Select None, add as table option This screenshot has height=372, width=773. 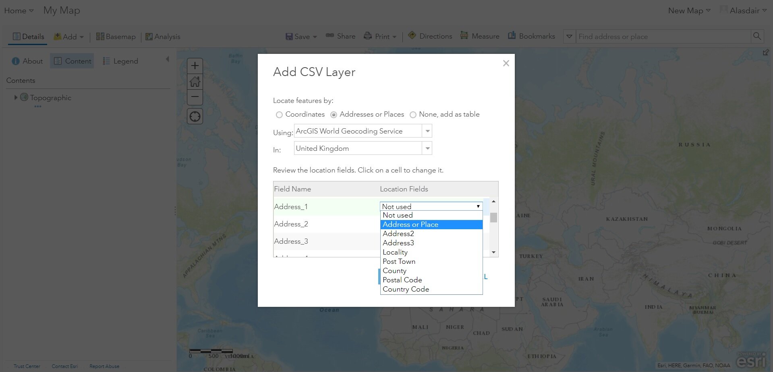pos(413,115)
